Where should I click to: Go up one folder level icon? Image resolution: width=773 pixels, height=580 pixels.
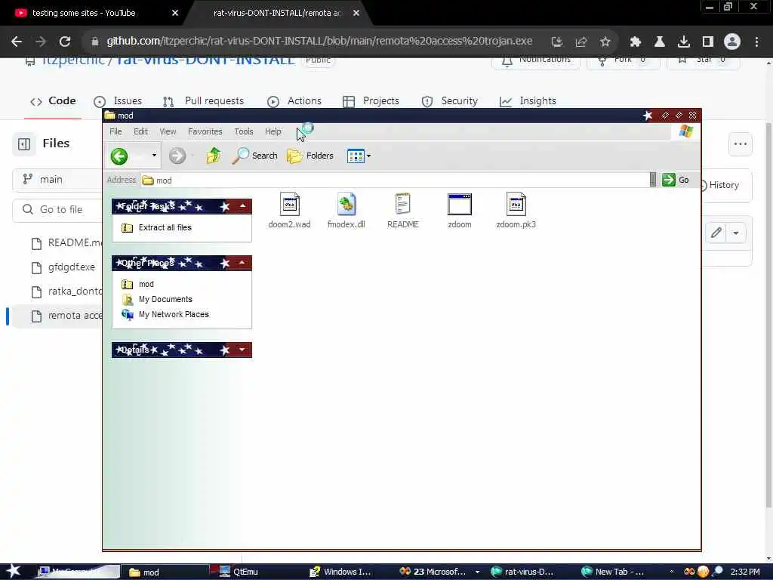[x=213, y=156]
